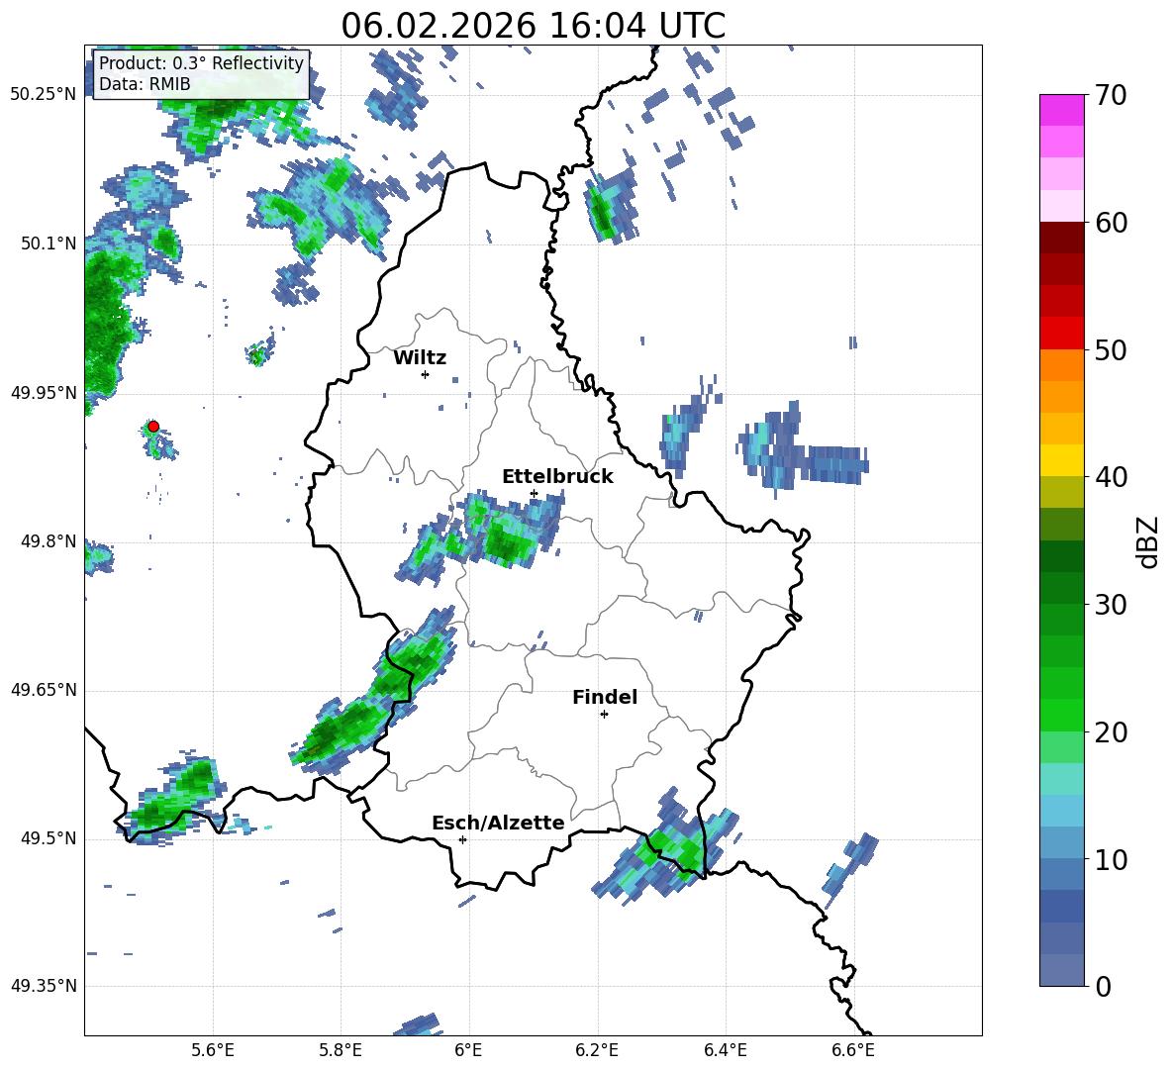Click the Esch/Alzette cross marker
The image size is (1172, 1070).
point(462,839)
